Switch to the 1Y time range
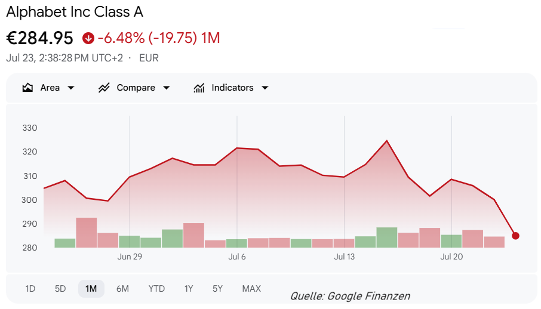 pyautogui.click(x=189, y=289)
